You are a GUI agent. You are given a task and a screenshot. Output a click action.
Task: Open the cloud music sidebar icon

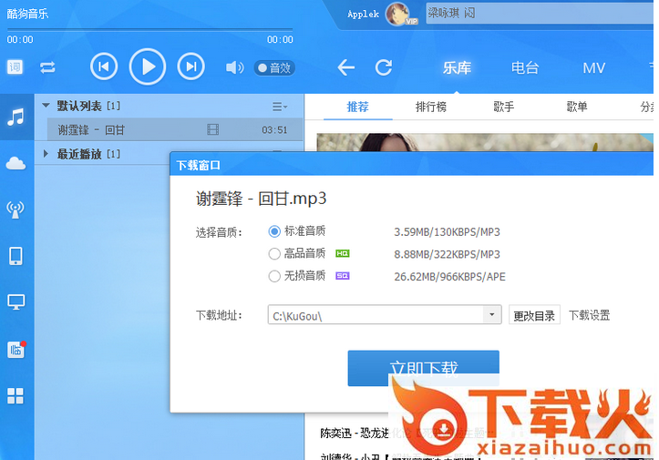tap(15, 163)
